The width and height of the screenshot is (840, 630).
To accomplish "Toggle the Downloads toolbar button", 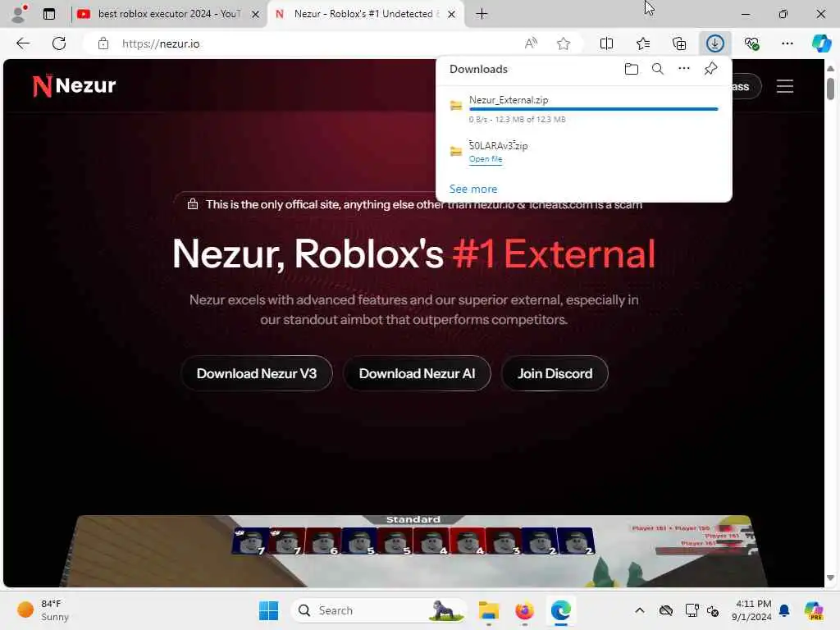I will pos(715,43).
